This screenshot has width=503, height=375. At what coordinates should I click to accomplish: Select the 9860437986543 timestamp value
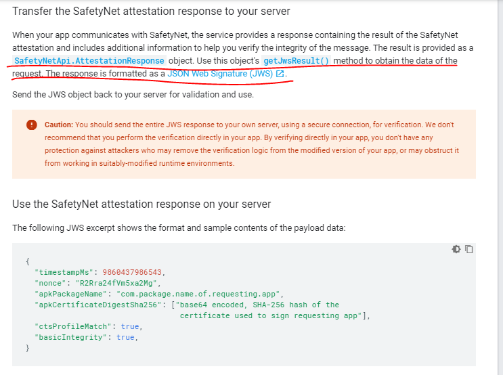tap(132, 272)
